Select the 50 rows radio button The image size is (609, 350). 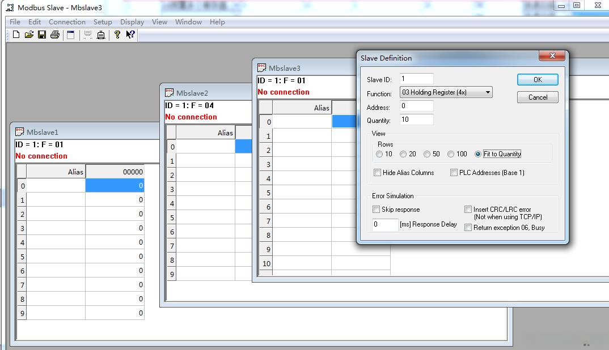[427, 154]
